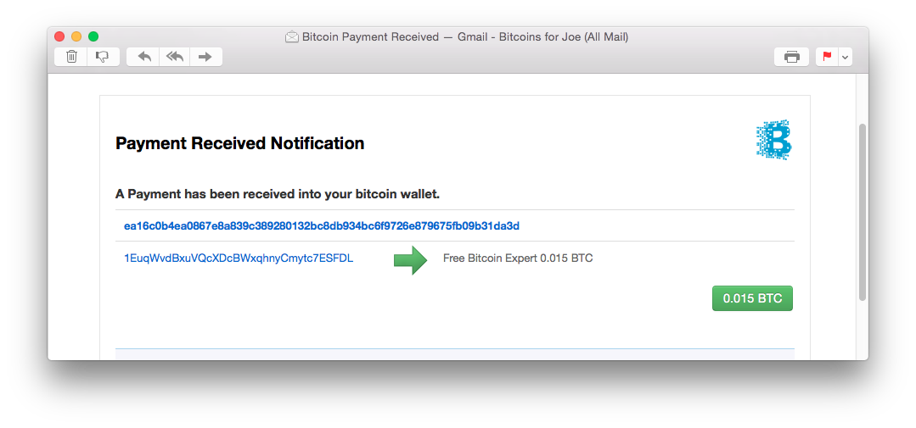Reply all using the double-arrow icon
Screen dimensions: 916x428
click(x=174, y=57)
